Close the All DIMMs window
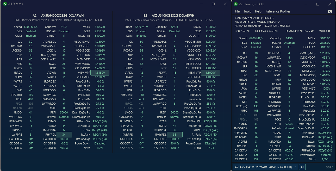Viewport: 336px width, 171px height. pyautogui.click(x=225, y=4)
